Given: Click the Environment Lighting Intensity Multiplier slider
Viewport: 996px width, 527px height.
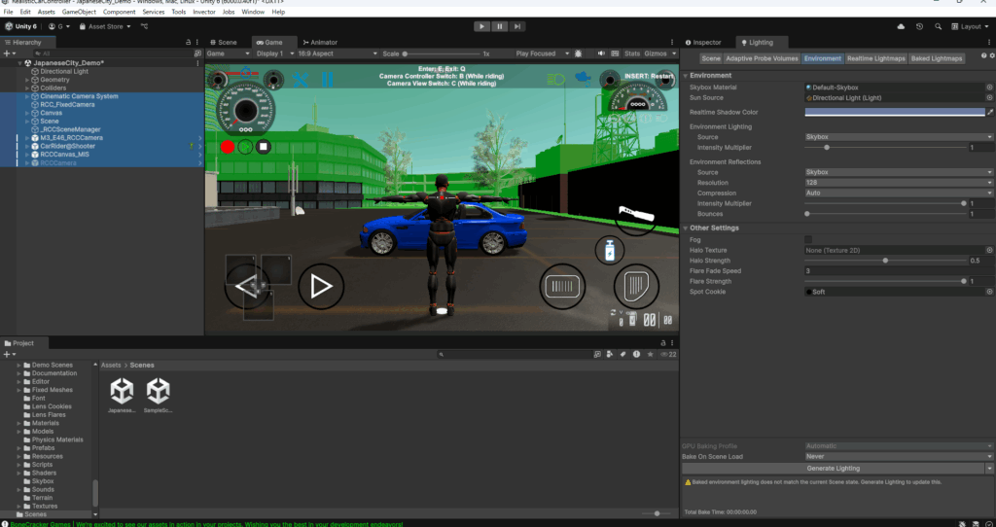Looking at the screenshot, I should tap(884, 147).
